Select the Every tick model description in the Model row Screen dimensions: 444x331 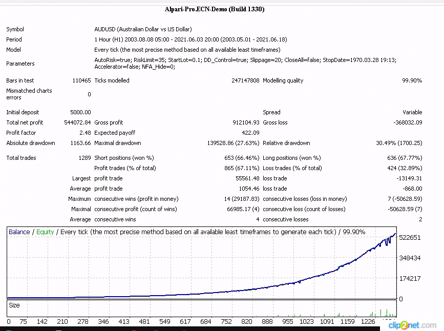click(187, 50)
